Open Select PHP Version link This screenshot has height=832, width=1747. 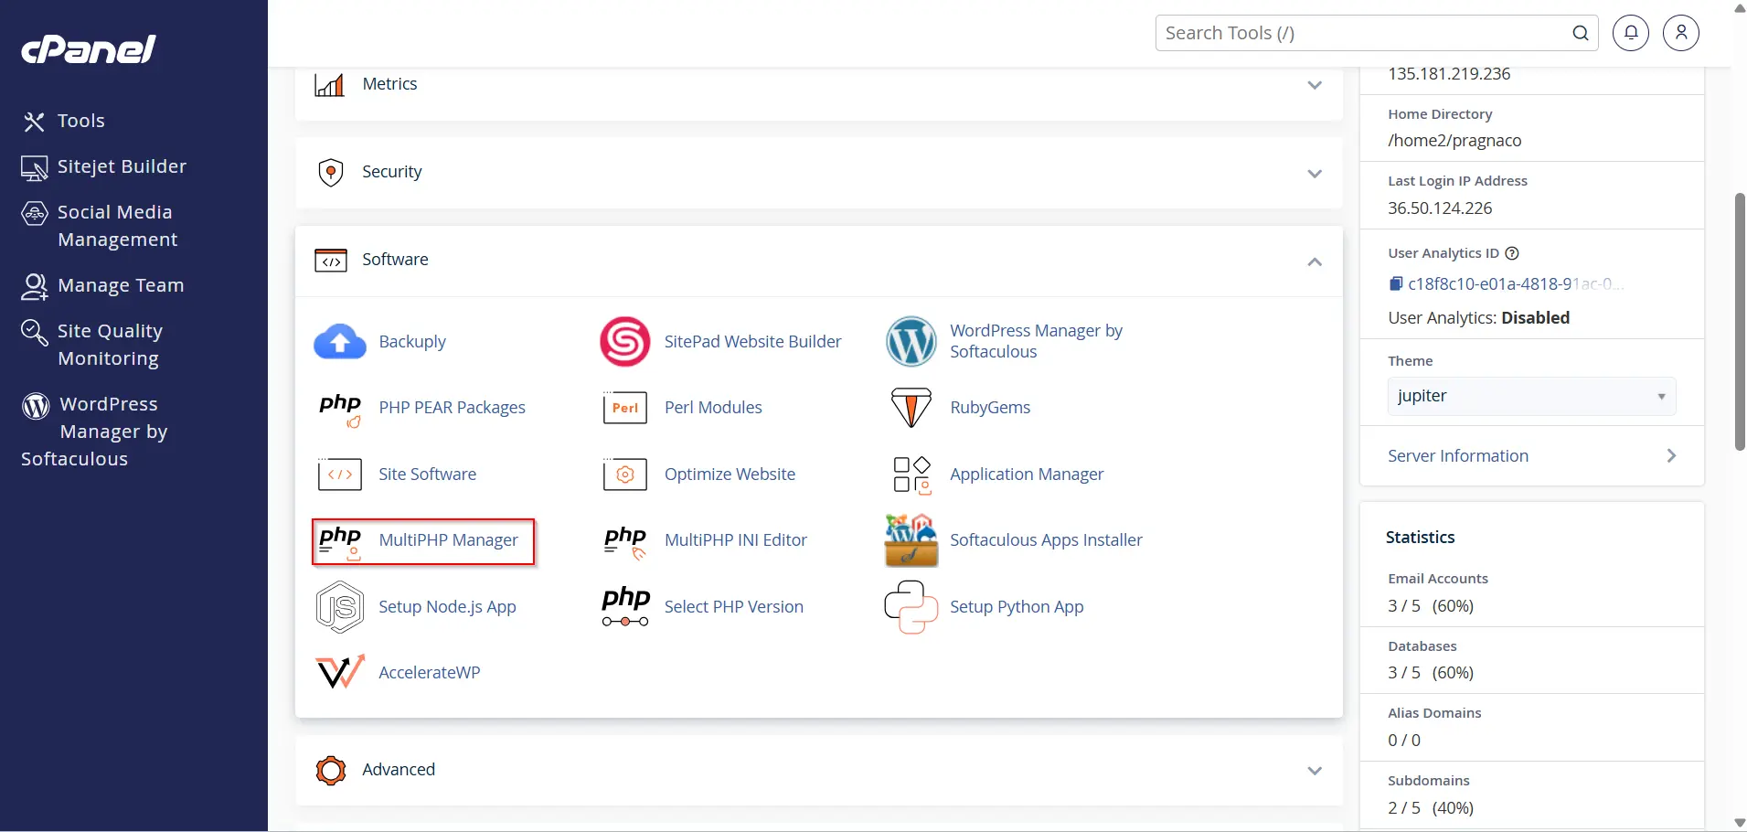(733, 607)
